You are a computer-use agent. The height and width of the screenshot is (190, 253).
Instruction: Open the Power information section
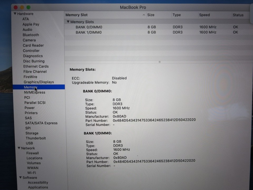click(30, 108)
